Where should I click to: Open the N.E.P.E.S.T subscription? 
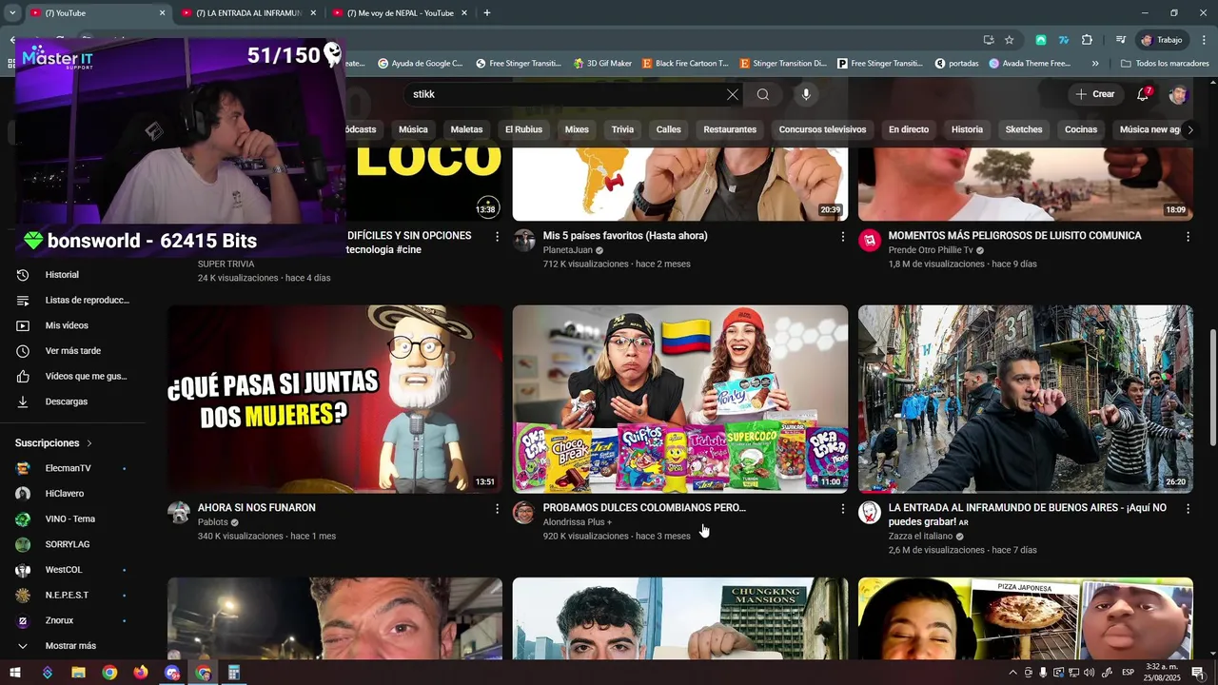[72, 596]
